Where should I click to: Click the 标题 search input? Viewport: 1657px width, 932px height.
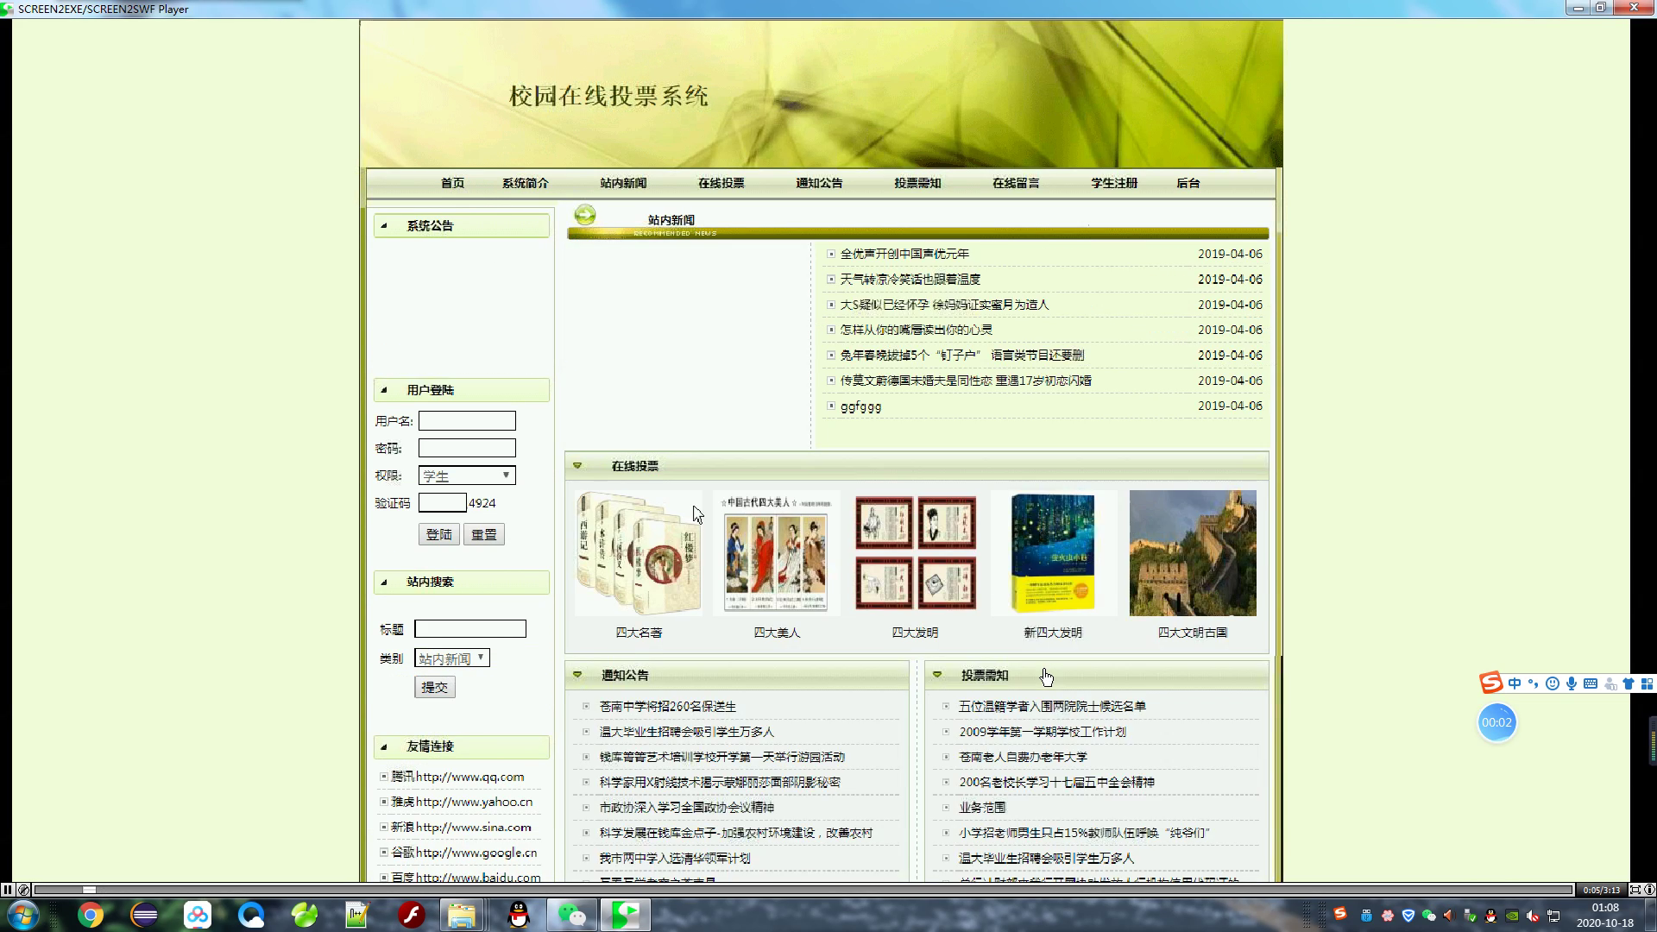[470, 629]
